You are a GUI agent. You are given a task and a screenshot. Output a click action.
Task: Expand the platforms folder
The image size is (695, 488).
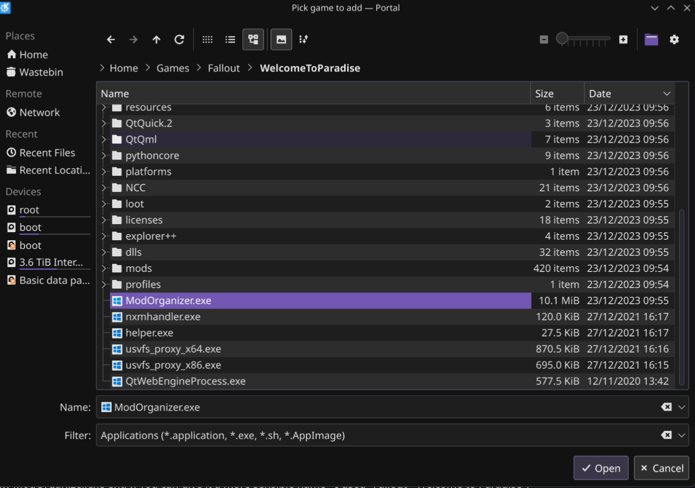click(x=104, y=171)
